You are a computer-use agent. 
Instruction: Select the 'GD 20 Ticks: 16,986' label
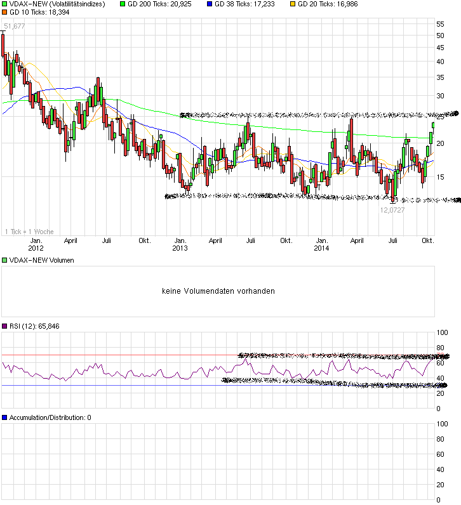click(x=328, y=4)
